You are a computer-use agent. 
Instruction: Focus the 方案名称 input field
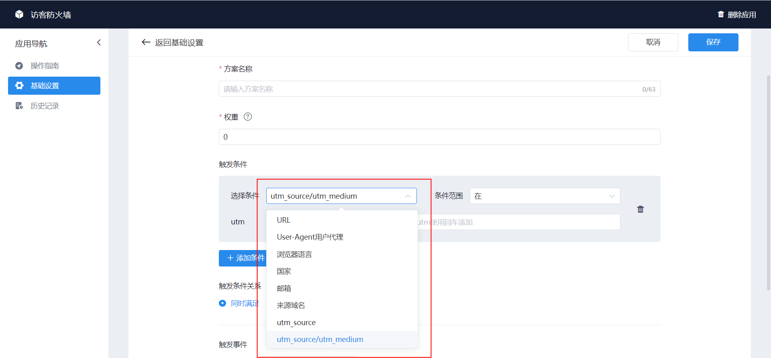coord(440,89)
